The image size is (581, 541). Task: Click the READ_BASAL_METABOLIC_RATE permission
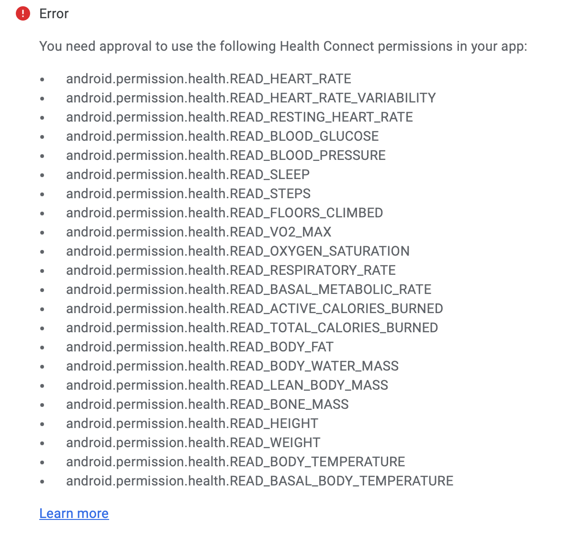point(248,289)
